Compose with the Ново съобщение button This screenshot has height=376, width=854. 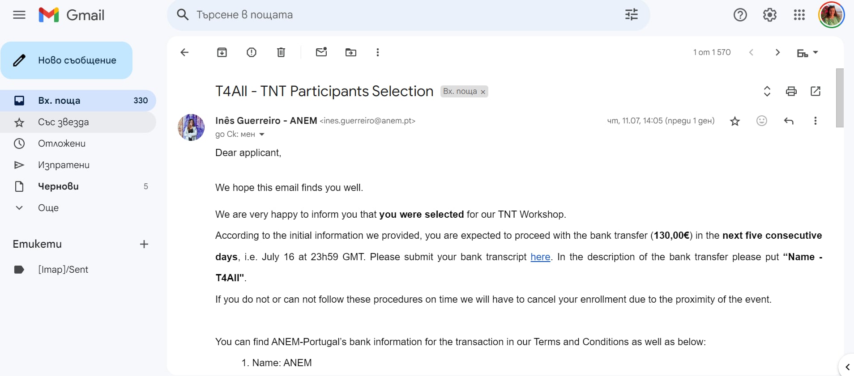tap(66, 60)
